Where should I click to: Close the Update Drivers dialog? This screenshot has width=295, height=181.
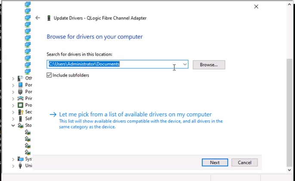256,6
